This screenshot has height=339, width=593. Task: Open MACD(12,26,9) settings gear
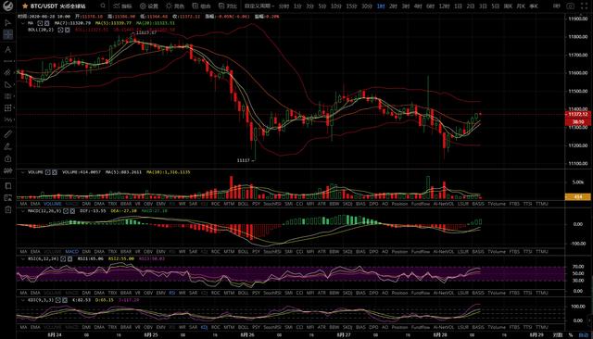pos(66,211)
